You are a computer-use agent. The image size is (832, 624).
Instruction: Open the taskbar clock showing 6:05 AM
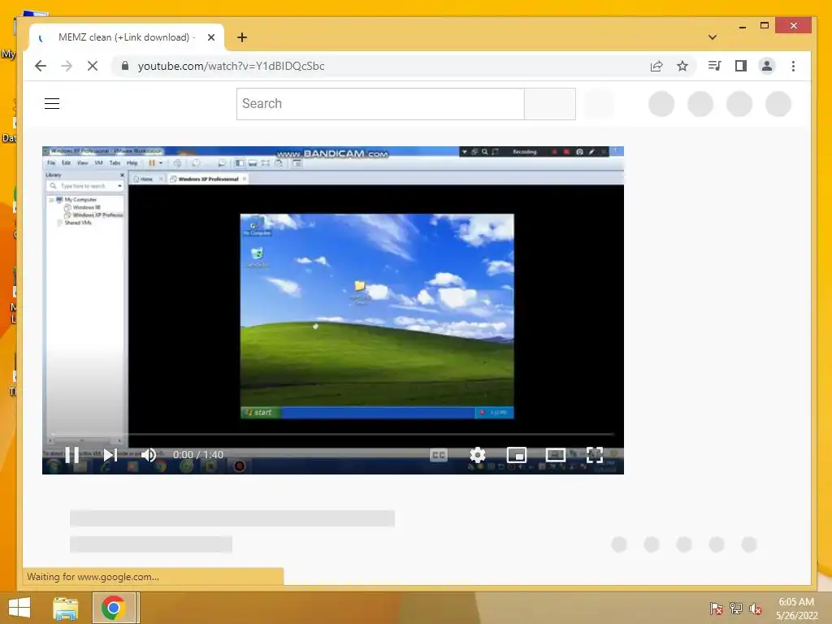point(796,609)
